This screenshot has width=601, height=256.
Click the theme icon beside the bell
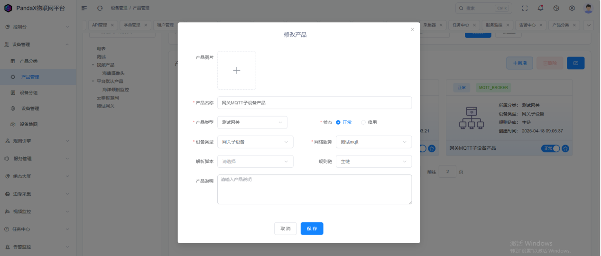click(556, 8)
